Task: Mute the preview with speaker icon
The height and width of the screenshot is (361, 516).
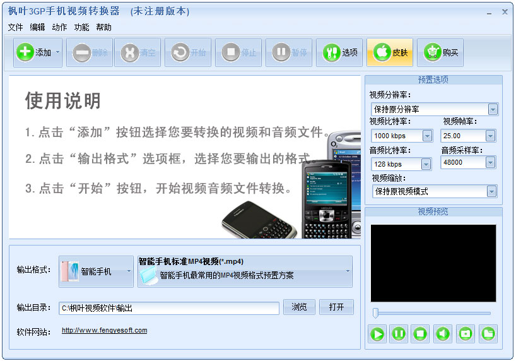Action: [443, 334]
